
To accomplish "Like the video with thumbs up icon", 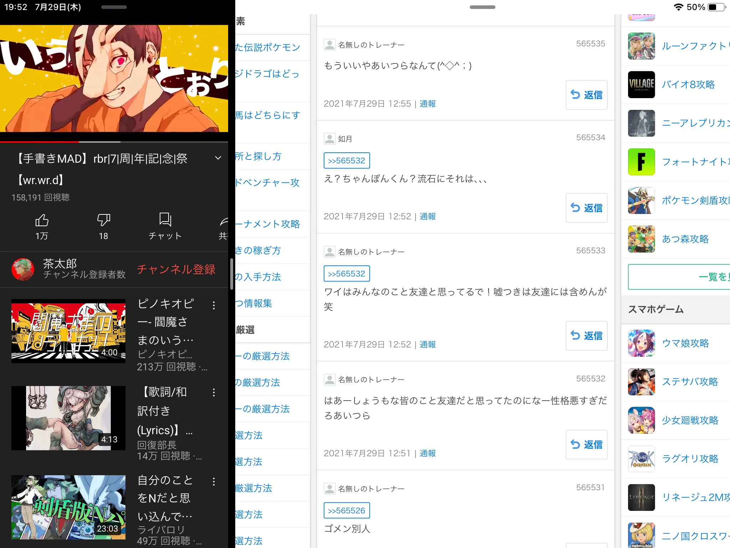I will (x=42, y=220).
